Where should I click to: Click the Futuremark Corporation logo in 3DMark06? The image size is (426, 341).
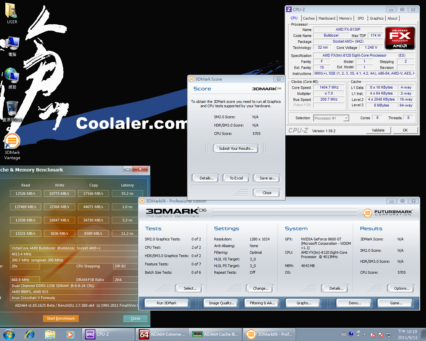tap(388, 213)
